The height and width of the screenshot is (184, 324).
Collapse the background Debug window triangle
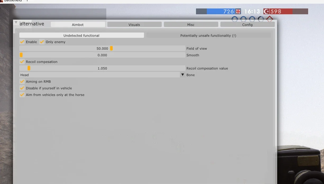click(16, 22)
